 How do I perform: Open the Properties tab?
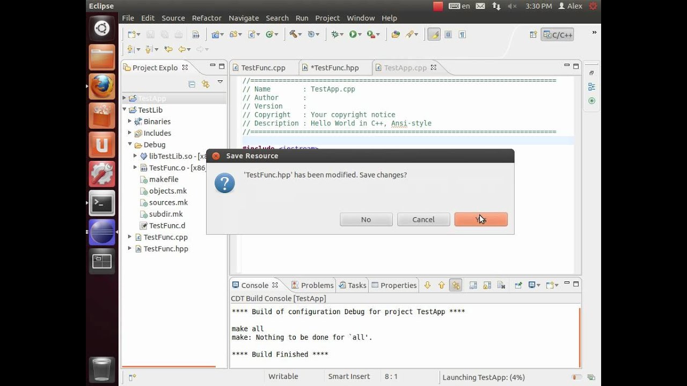pos(394,285)
